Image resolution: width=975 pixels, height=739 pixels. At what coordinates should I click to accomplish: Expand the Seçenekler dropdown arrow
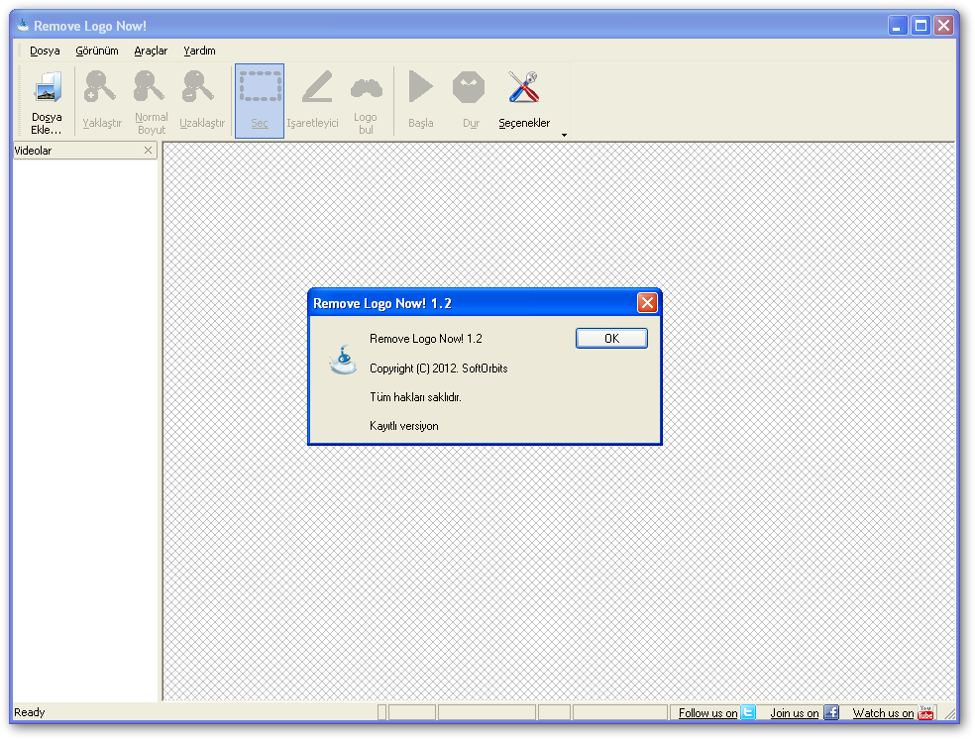[563, 134]
